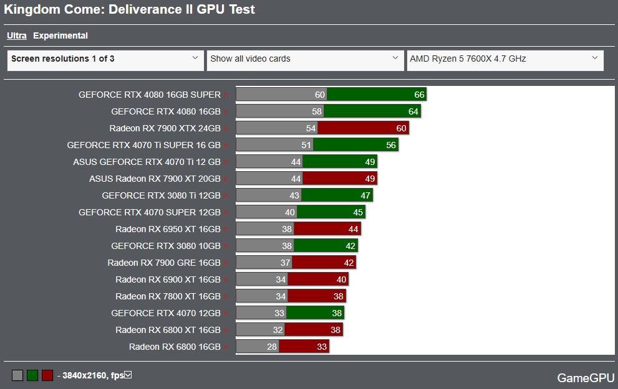
Task: Click red X next to RTX 4070 Ti SUPER 16 GB
Action: pyautogui.click(x=226, y=146)
